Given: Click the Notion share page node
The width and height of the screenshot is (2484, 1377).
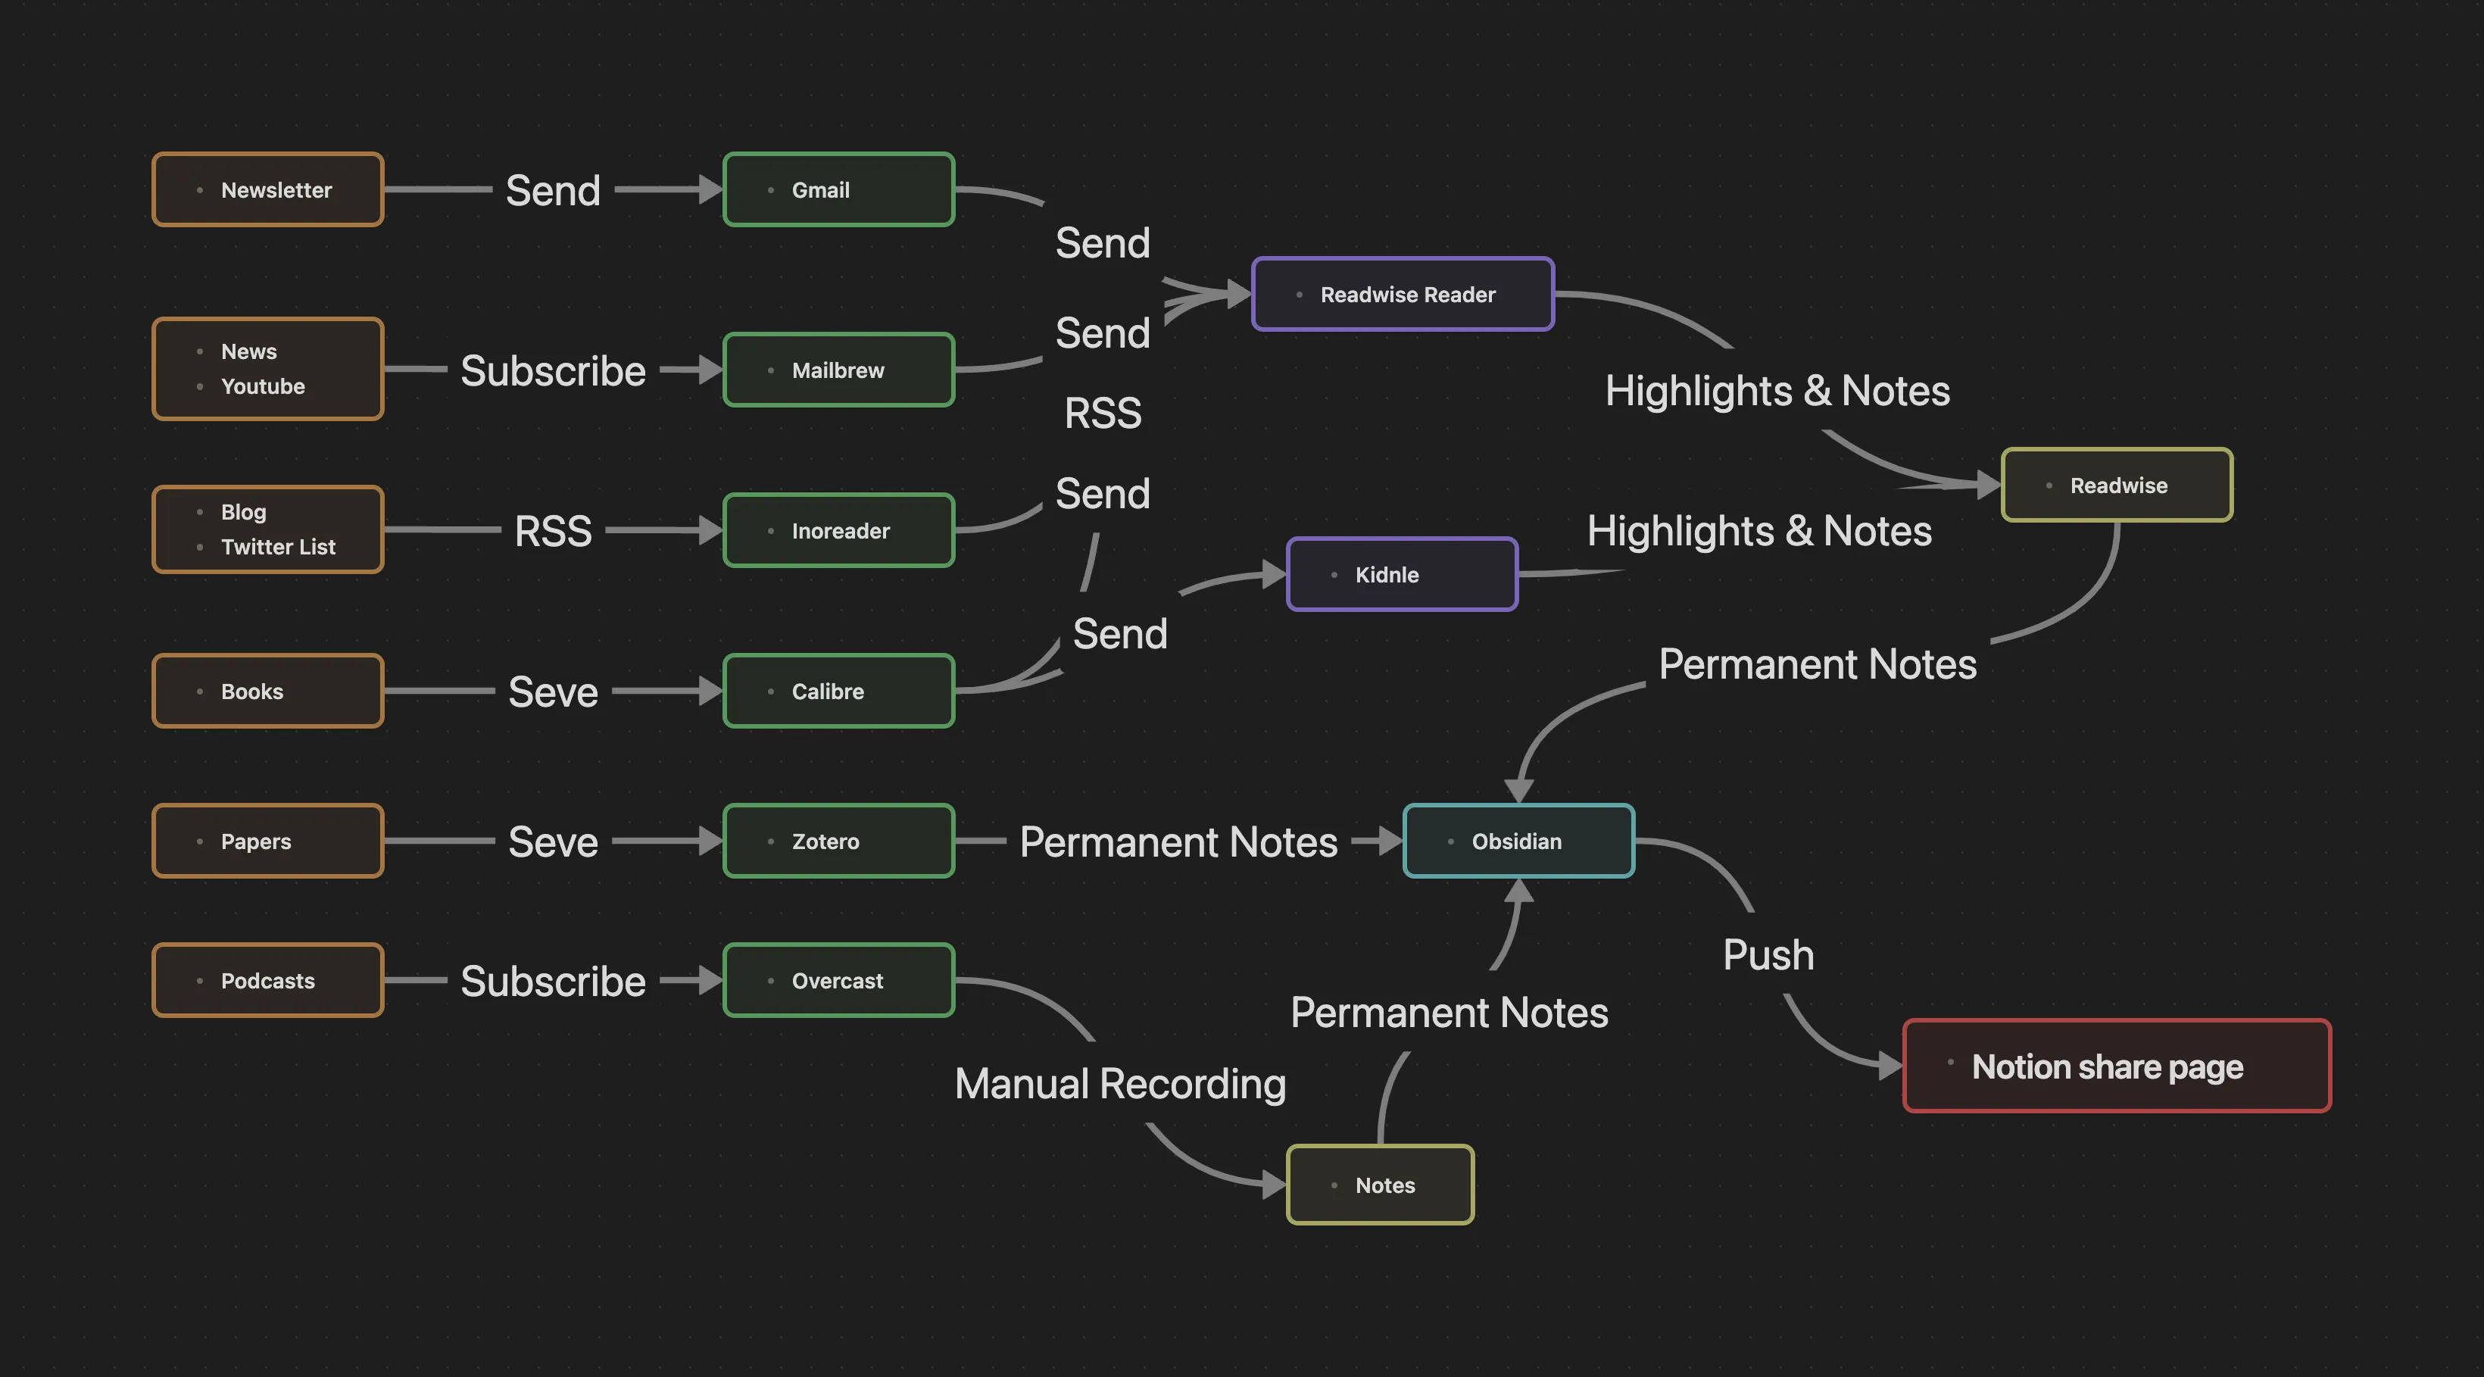Looking at the screenshot, I should pos(2117,1066).
